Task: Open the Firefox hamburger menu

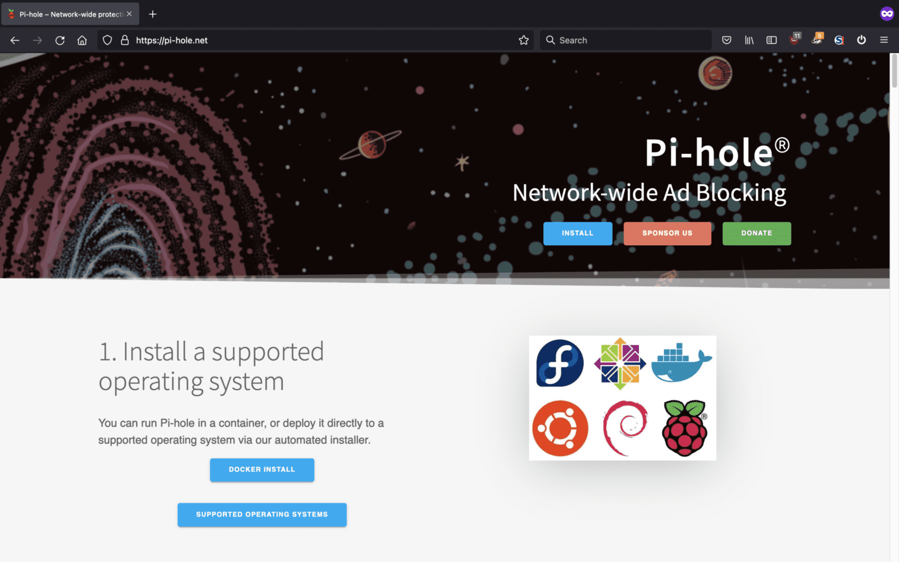Action: point(884,40)
